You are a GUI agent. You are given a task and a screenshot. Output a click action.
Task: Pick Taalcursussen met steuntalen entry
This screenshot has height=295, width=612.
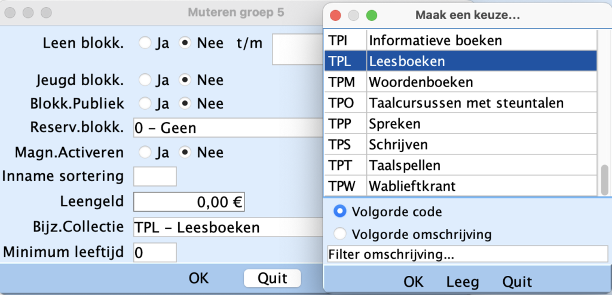pyautogui.click(x=466, y=103)
